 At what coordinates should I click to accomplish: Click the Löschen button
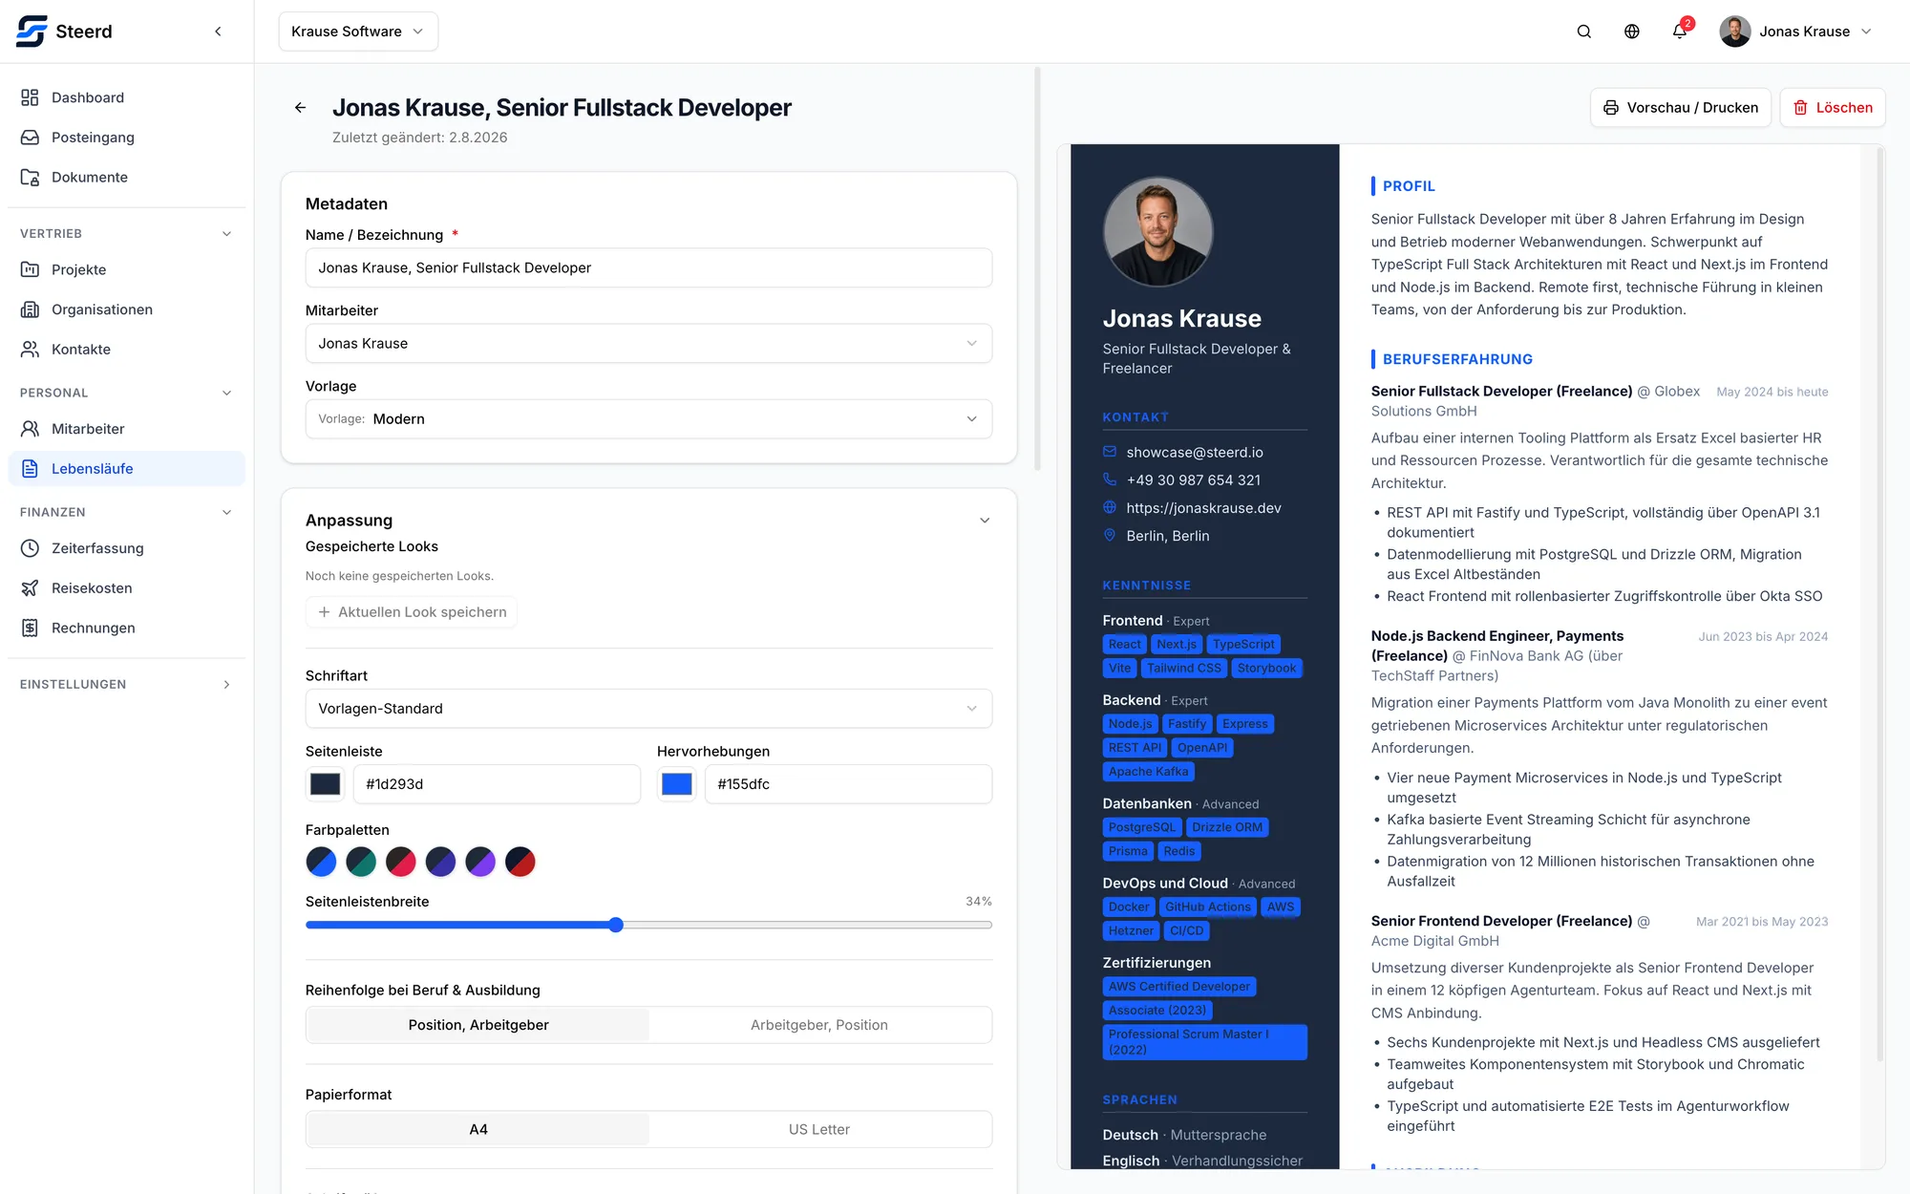click(1833, 108)
